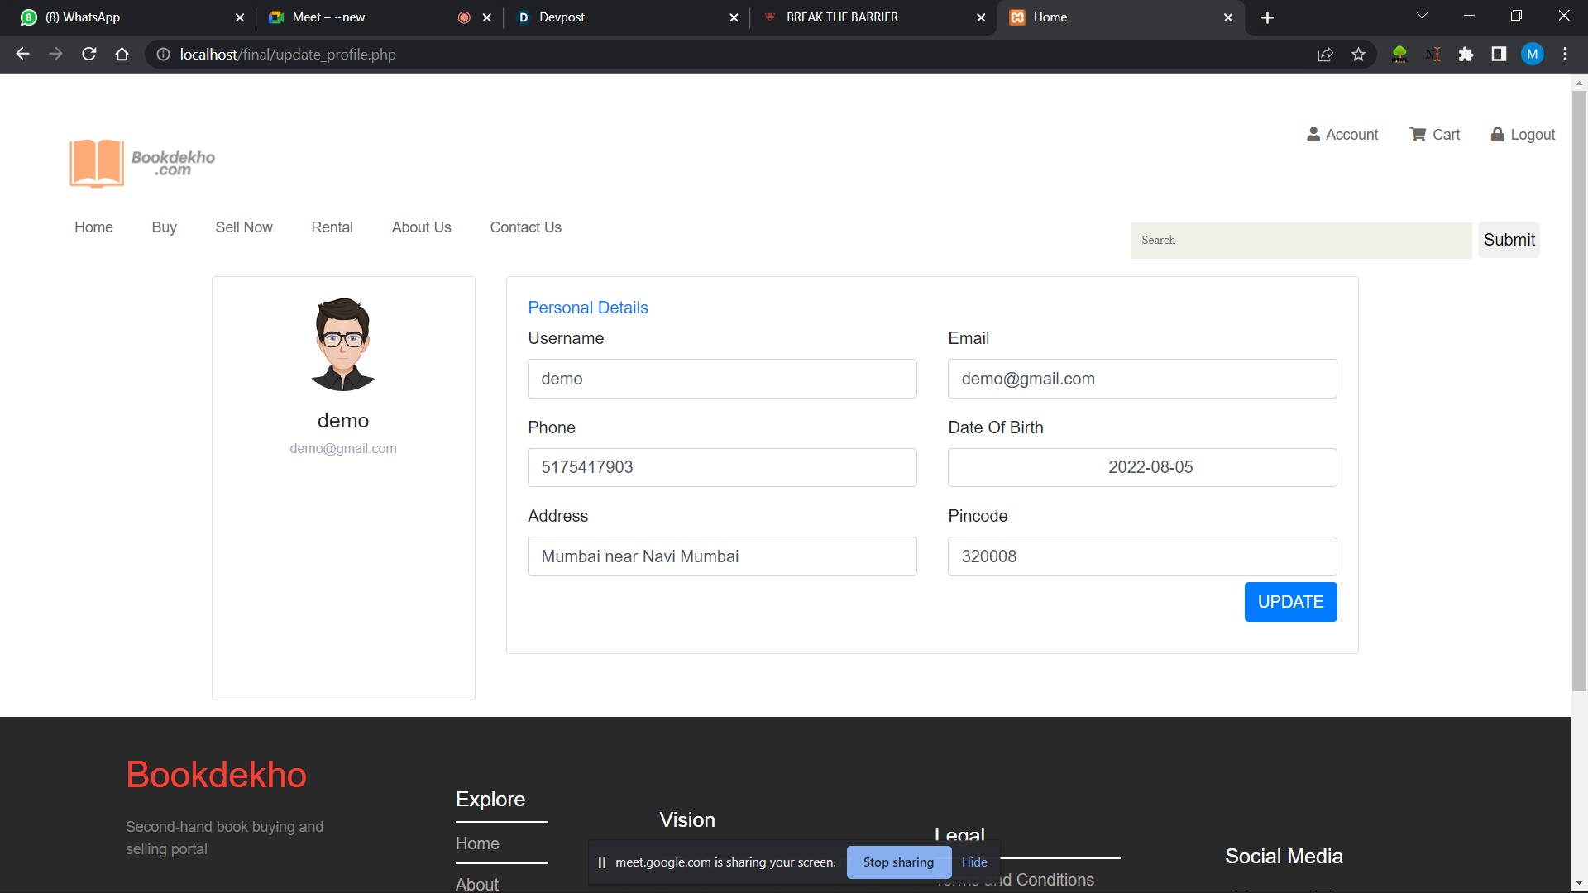Open the Sell Now menu item
Viewport: 1588px width, 893px height.
(x=244, y=227)
